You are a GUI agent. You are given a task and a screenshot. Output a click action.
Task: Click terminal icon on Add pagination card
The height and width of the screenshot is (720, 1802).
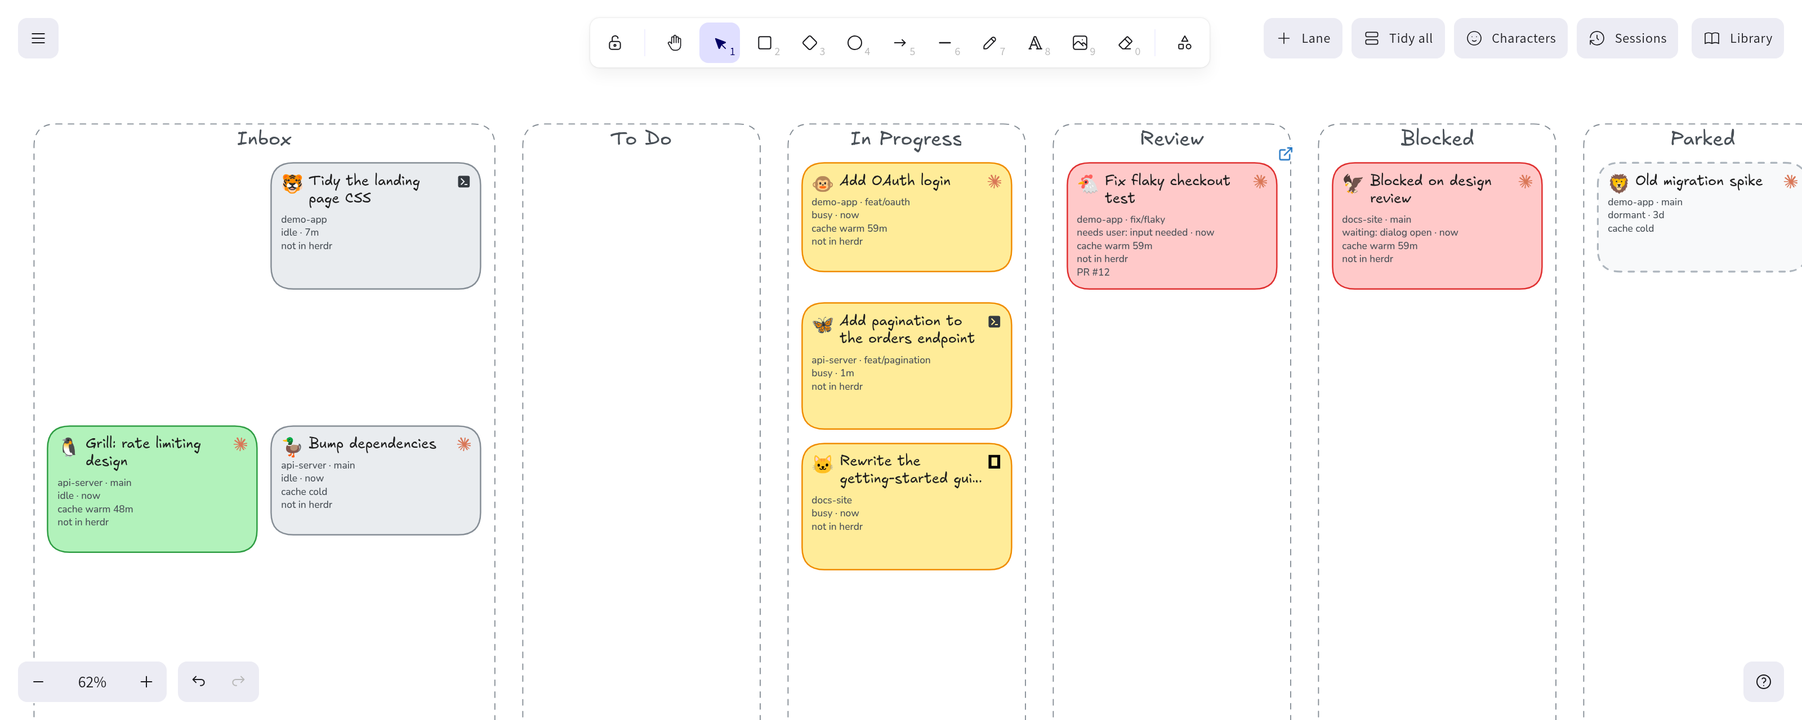click(994, 322)
